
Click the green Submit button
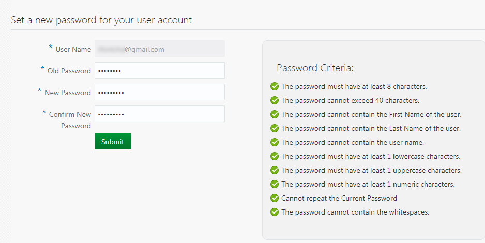click(113, 141)
